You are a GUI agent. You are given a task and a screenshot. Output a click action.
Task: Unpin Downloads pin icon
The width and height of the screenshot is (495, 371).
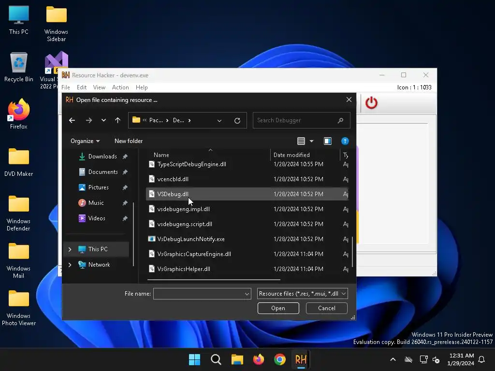(x=125, y=157)
